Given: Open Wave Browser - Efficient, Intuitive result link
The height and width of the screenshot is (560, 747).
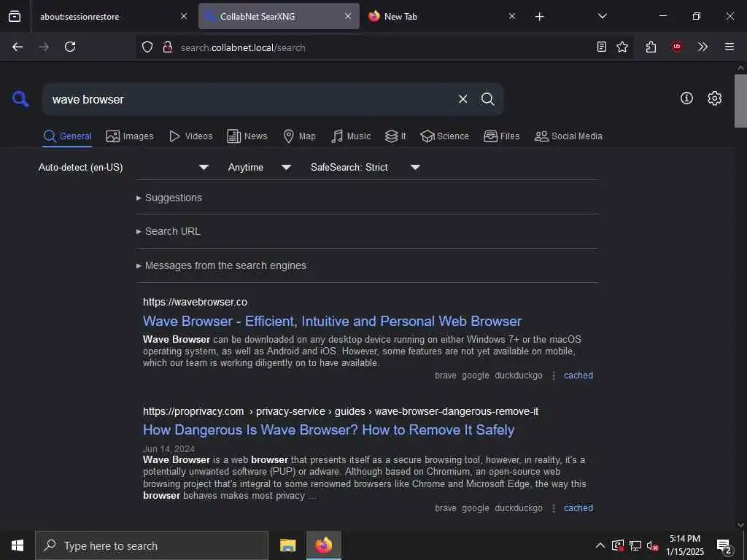Looking at the screenshot, I should [x=332, y=321].
